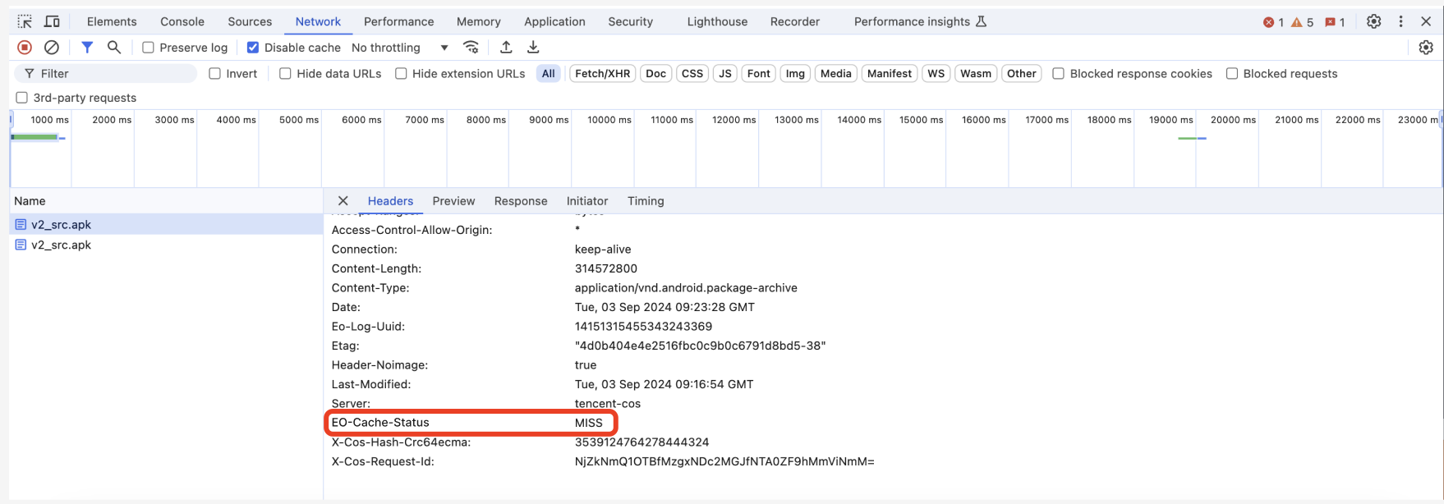
Task: Switch to the Console tab
Action: point(182,21)
